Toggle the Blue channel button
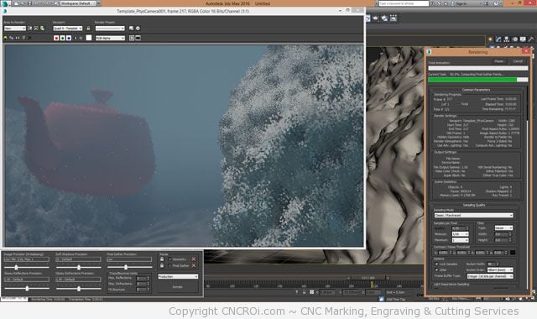 click(69, 38)
